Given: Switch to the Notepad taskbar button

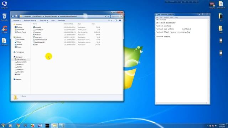Looking at the screenshot, I should coord(62,126).
